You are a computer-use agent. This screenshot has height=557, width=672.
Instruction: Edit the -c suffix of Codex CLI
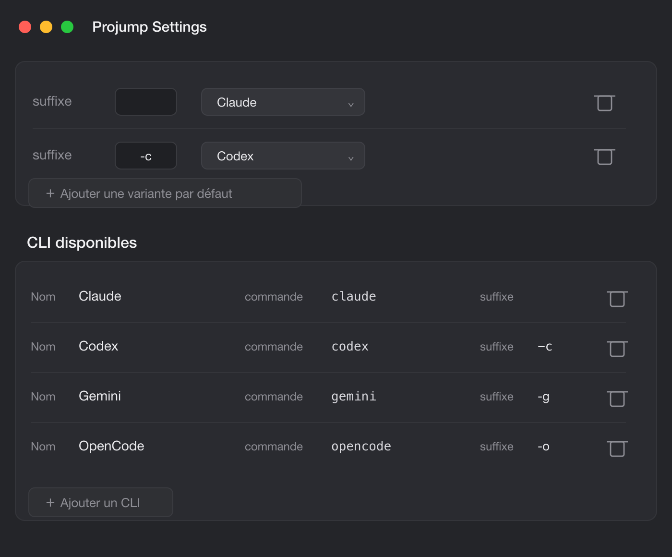point(545,347)
